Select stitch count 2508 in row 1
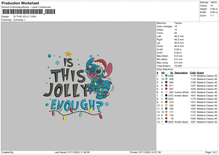 [x=171, y=76]
